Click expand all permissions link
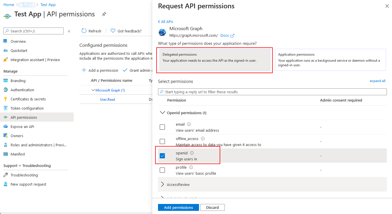 377,81
